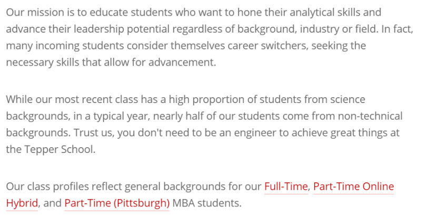
Task: Click the word "Hybrid" in the red link
Action: [x=22, y=203]
